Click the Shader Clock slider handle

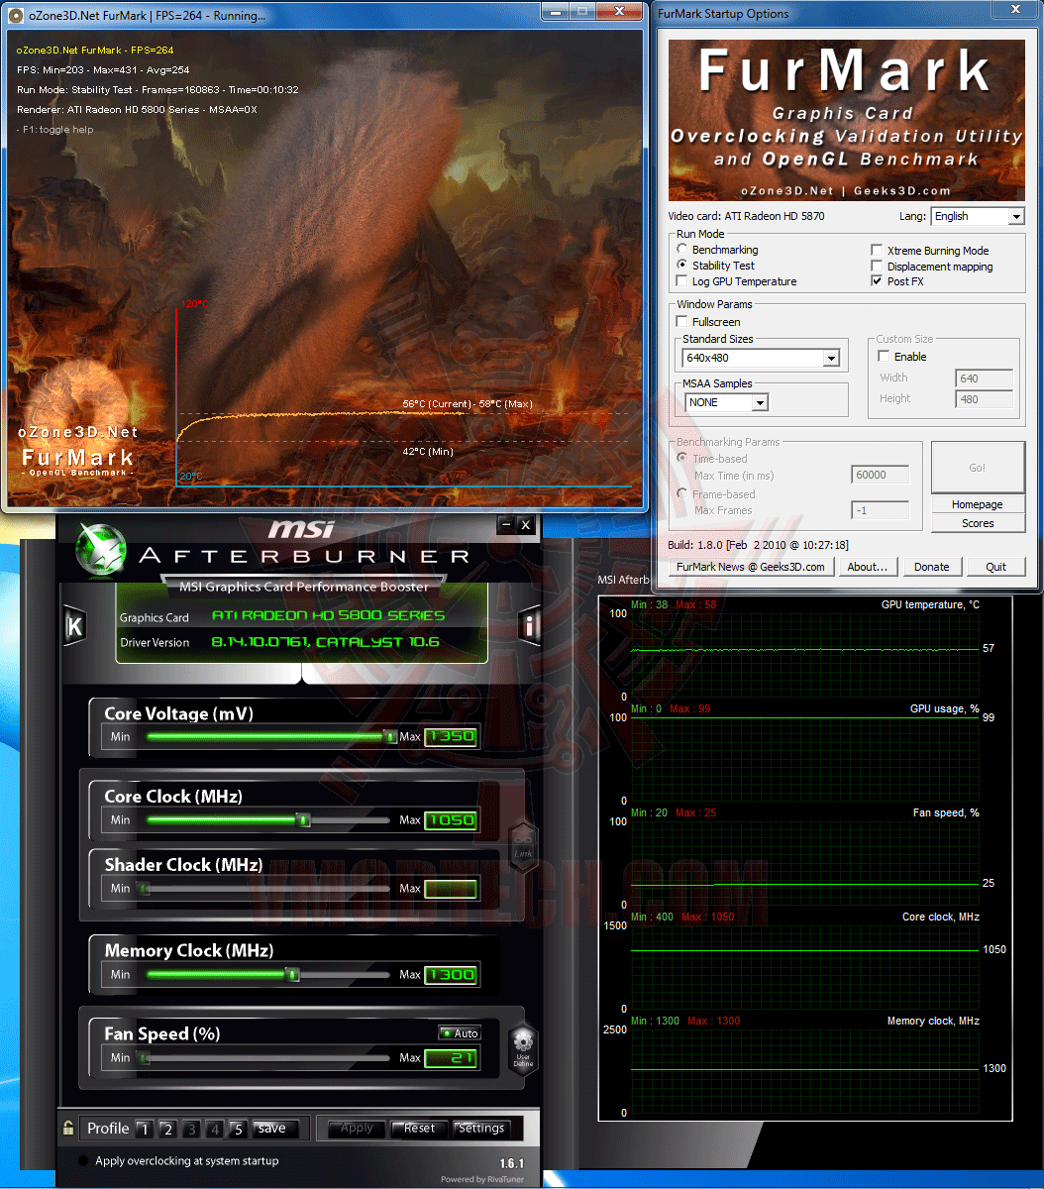tap(143, 889)
